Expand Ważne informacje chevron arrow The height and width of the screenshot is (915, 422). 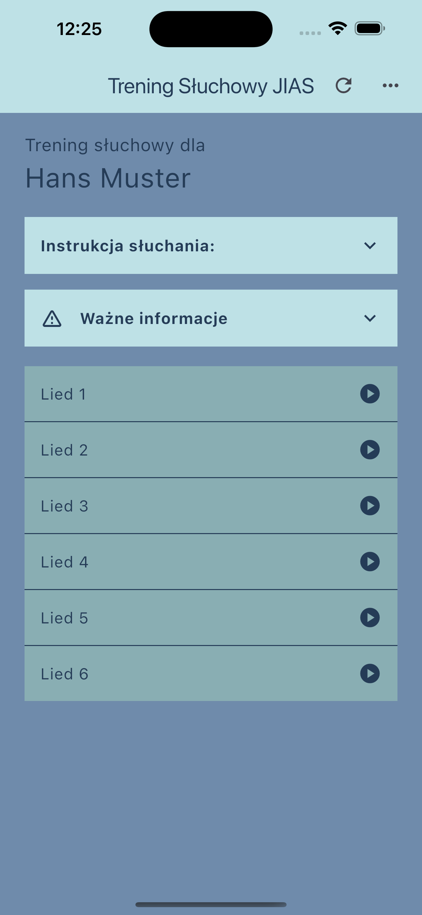click(370, 318)
